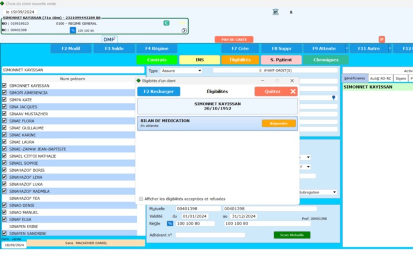The image size is (413, 256).
Task: Switch to the Bénéficiaires tab
Action: [355, 78]
